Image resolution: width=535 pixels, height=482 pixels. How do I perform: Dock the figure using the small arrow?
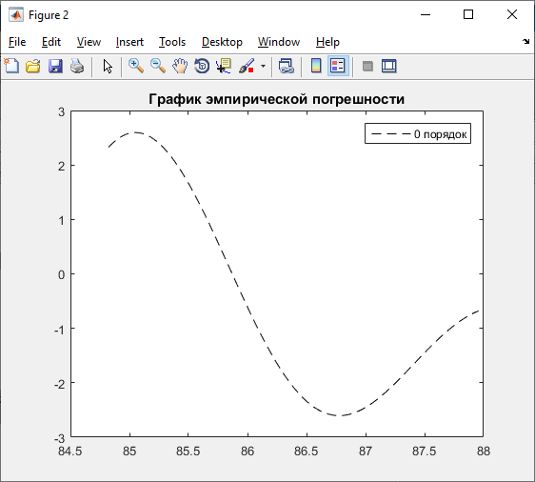coord(525,42)
